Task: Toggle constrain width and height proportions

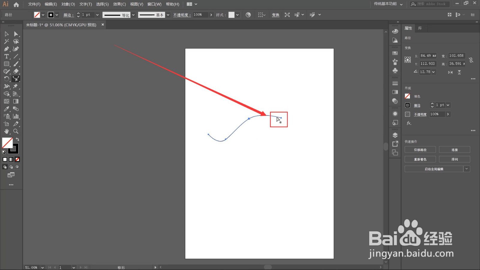Action: pyautogui.click(x=471, y=60)
